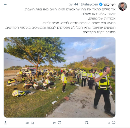The image size is (130, 128).
Task: Open the @ishaycoen handle link
Action: [89, 4]
